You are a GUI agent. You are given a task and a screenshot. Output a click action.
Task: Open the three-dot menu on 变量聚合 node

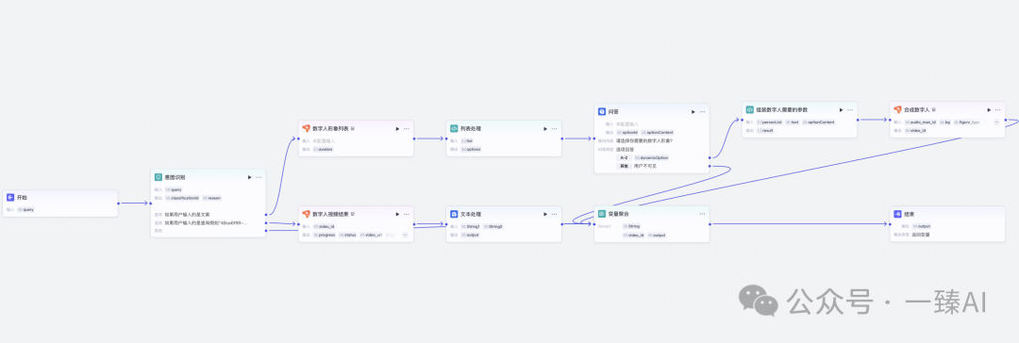click(x=703, y=214)
